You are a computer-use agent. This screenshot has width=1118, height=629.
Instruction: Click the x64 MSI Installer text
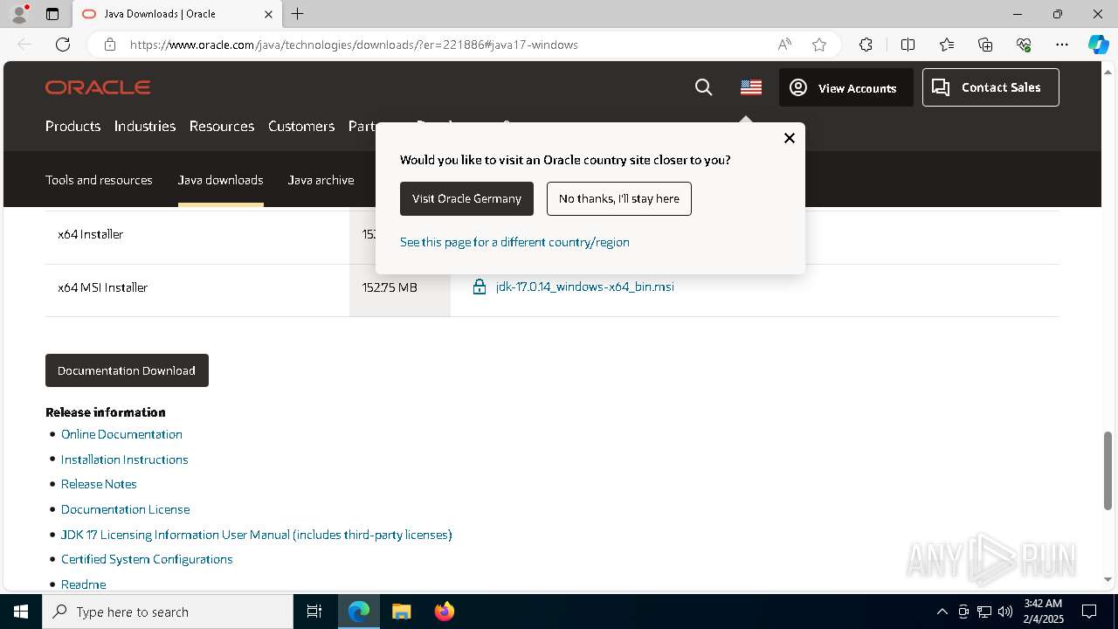coord(102,287)
